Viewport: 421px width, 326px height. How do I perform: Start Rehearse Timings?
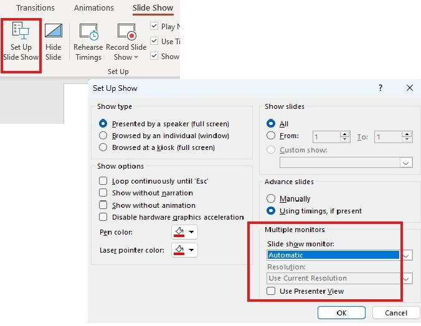(88, 42)
